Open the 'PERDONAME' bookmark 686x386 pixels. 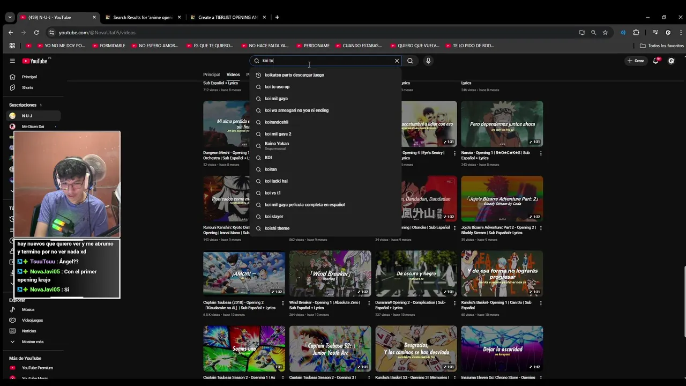312,46
